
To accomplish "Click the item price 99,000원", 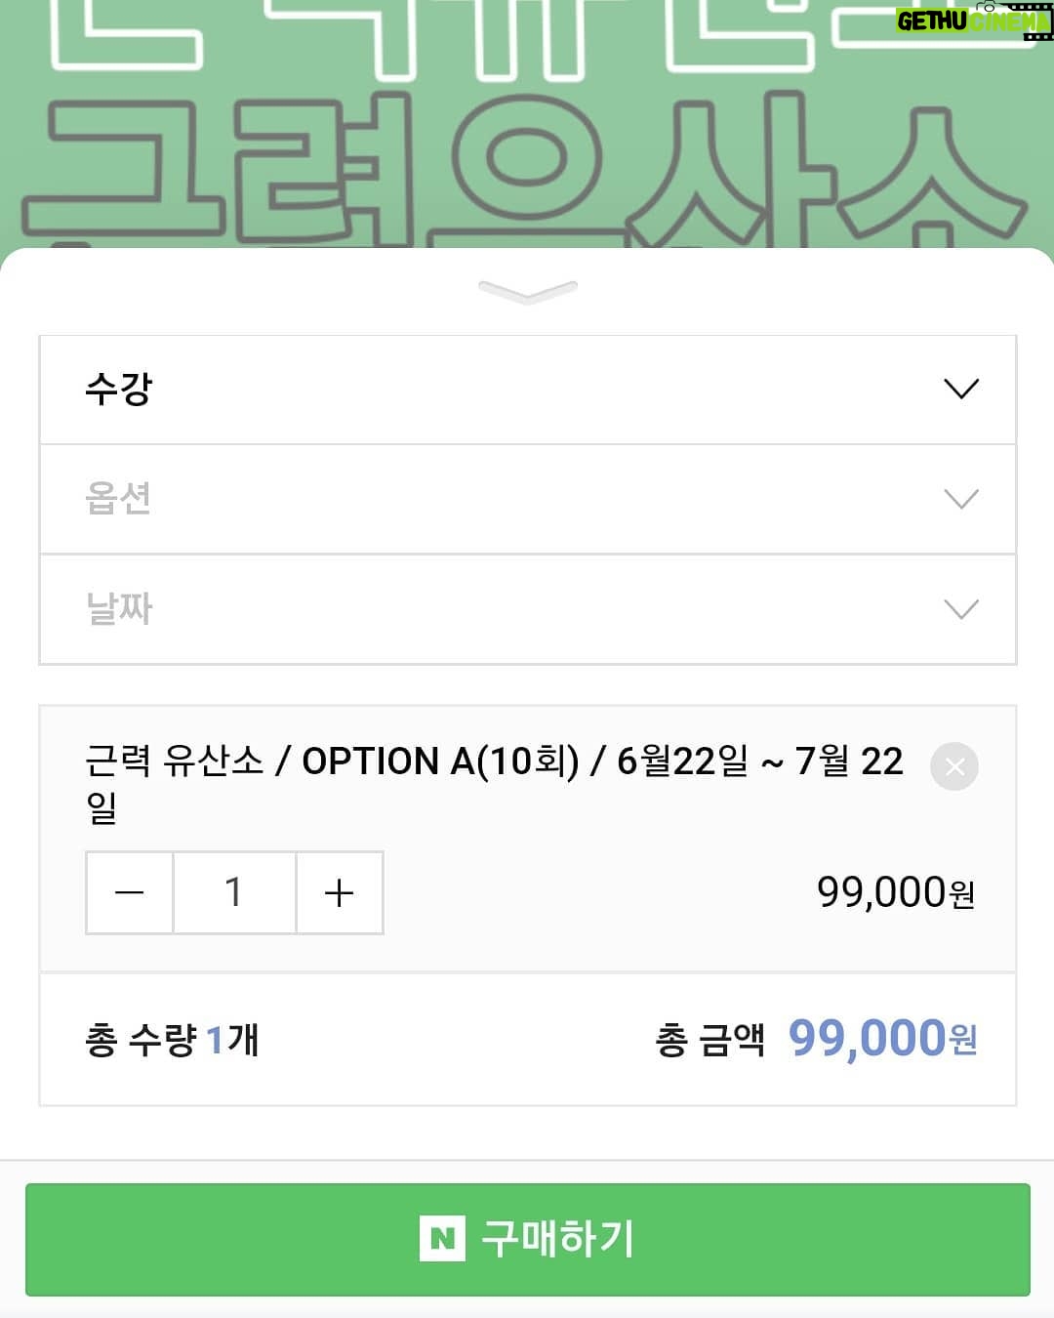I will [896, 892].
